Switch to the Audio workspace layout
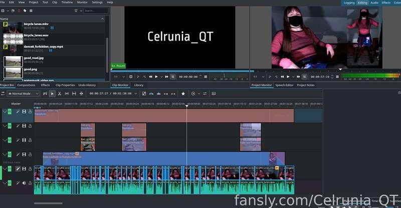 point(374,3)
